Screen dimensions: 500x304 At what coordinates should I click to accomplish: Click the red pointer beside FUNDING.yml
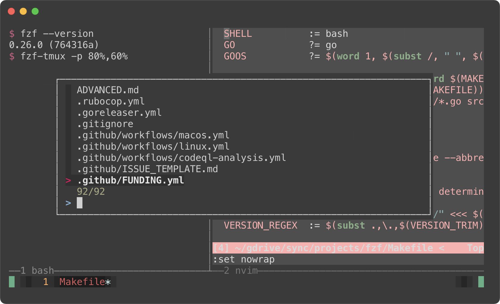pos(68,180)
